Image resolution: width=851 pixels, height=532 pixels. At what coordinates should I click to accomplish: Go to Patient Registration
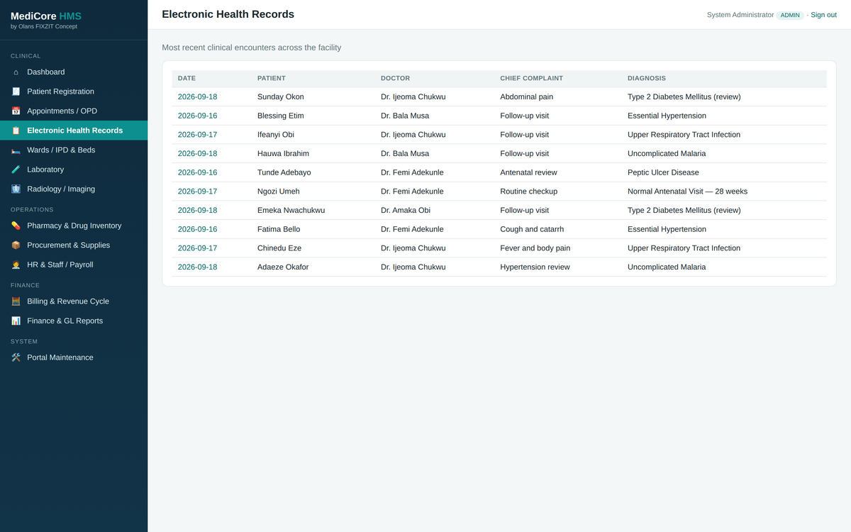tap(74, 92)
